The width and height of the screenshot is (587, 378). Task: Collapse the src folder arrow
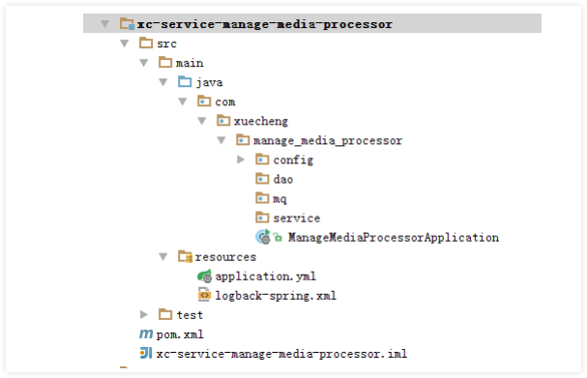point(125,44)
